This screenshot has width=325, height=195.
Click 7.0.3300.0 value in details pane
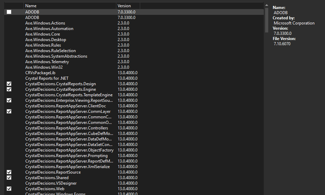coord(282,33)
